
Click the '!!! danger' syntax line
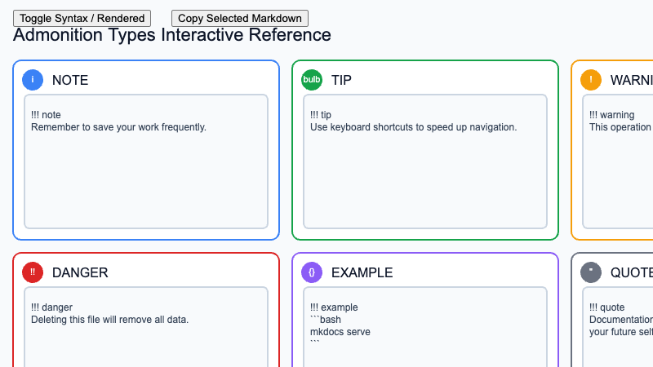(x=51, y=307)
